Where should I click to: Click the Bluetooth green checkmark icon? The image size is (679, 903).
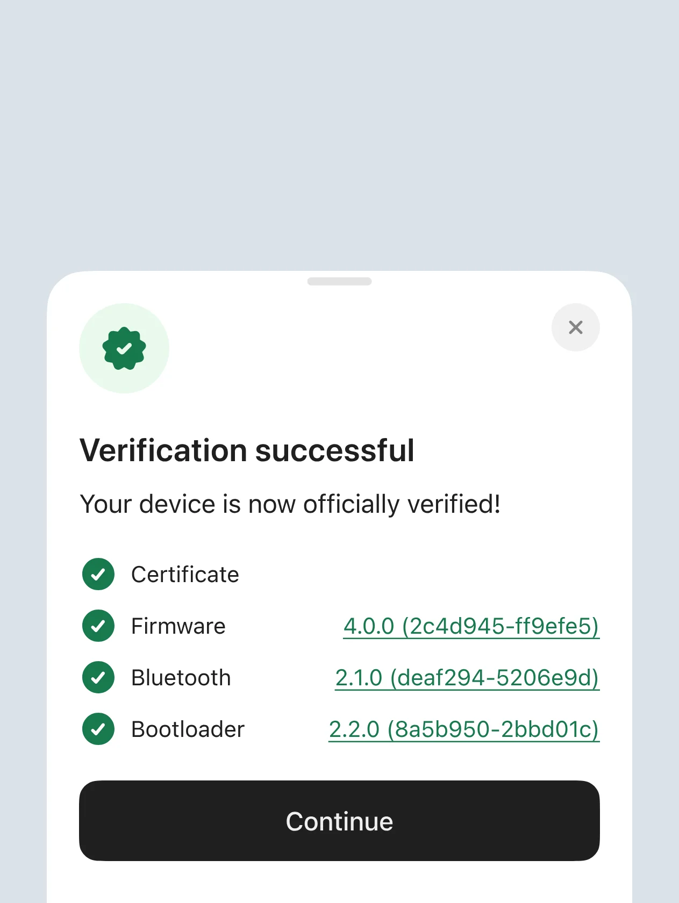click(x=98, y=677)
